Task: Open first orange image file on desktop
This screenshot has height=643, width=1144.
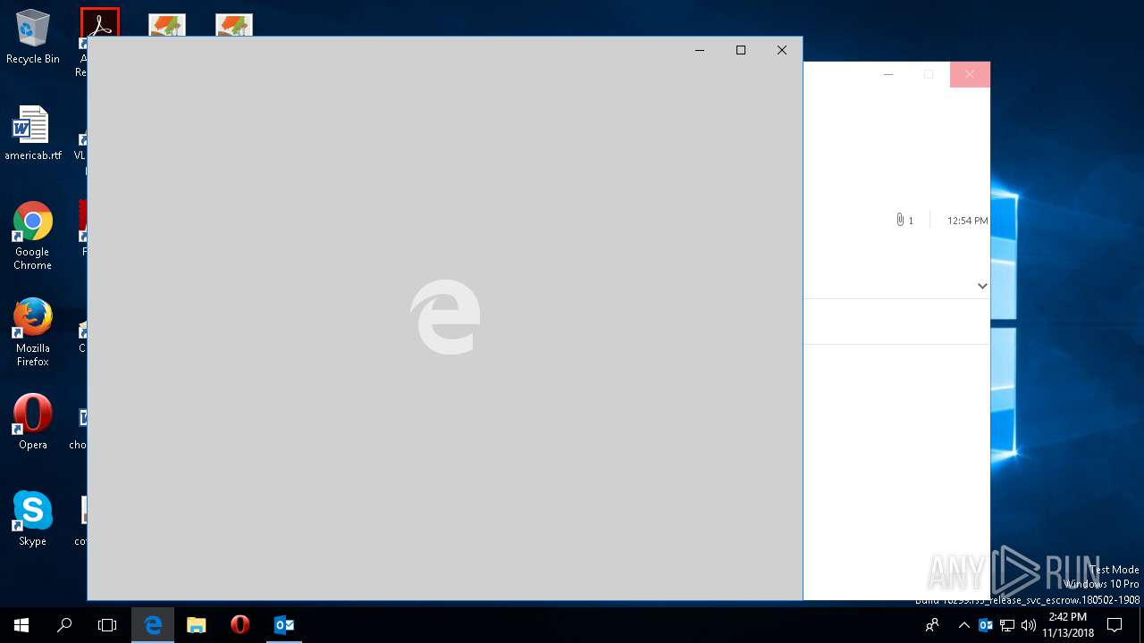Action: tap(167, 24)
